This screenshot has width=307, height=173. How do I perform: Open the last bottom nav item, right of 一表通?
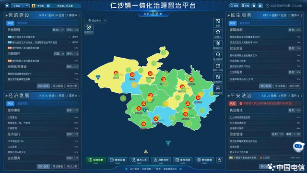coord(170,169)
